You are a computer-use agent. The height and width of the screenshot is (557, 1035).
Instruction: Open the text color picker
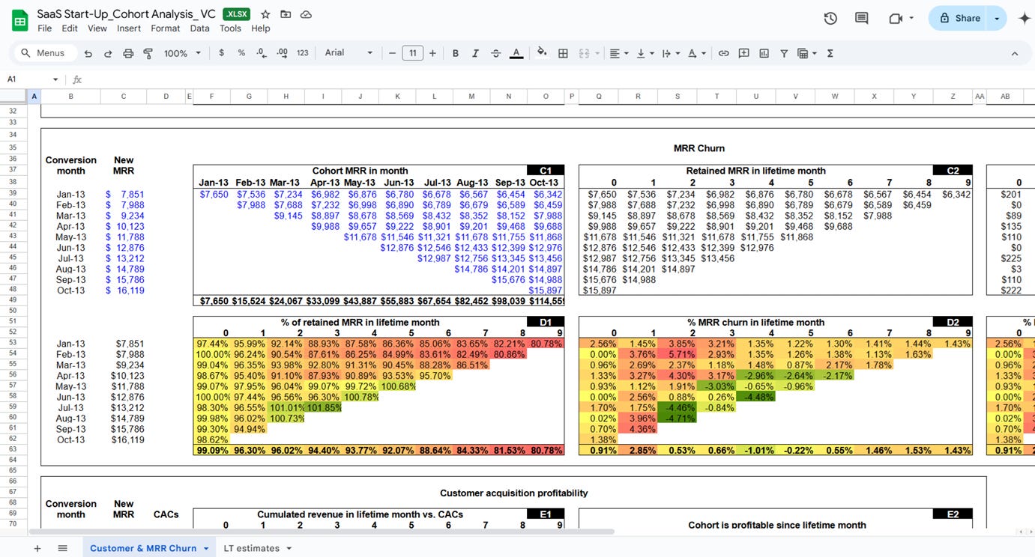516,53
